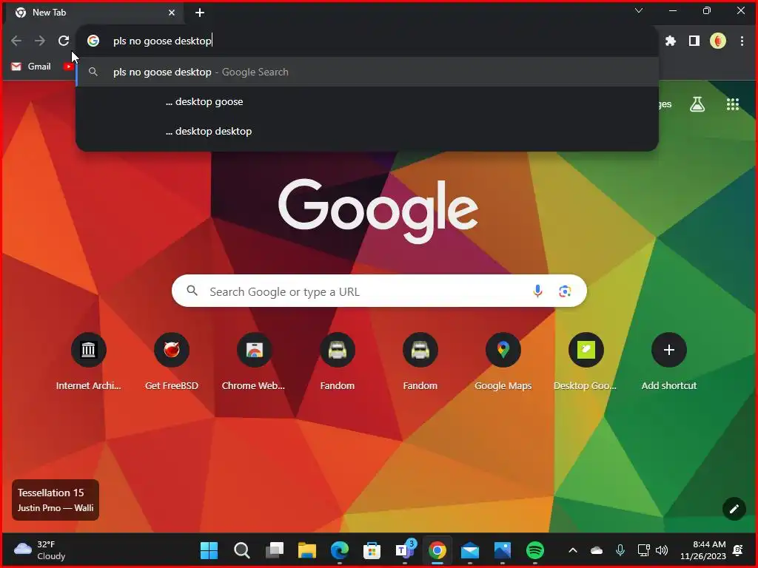Open the weather widget showing 32°F
The image size is (758, 568).
pos(40,550)
